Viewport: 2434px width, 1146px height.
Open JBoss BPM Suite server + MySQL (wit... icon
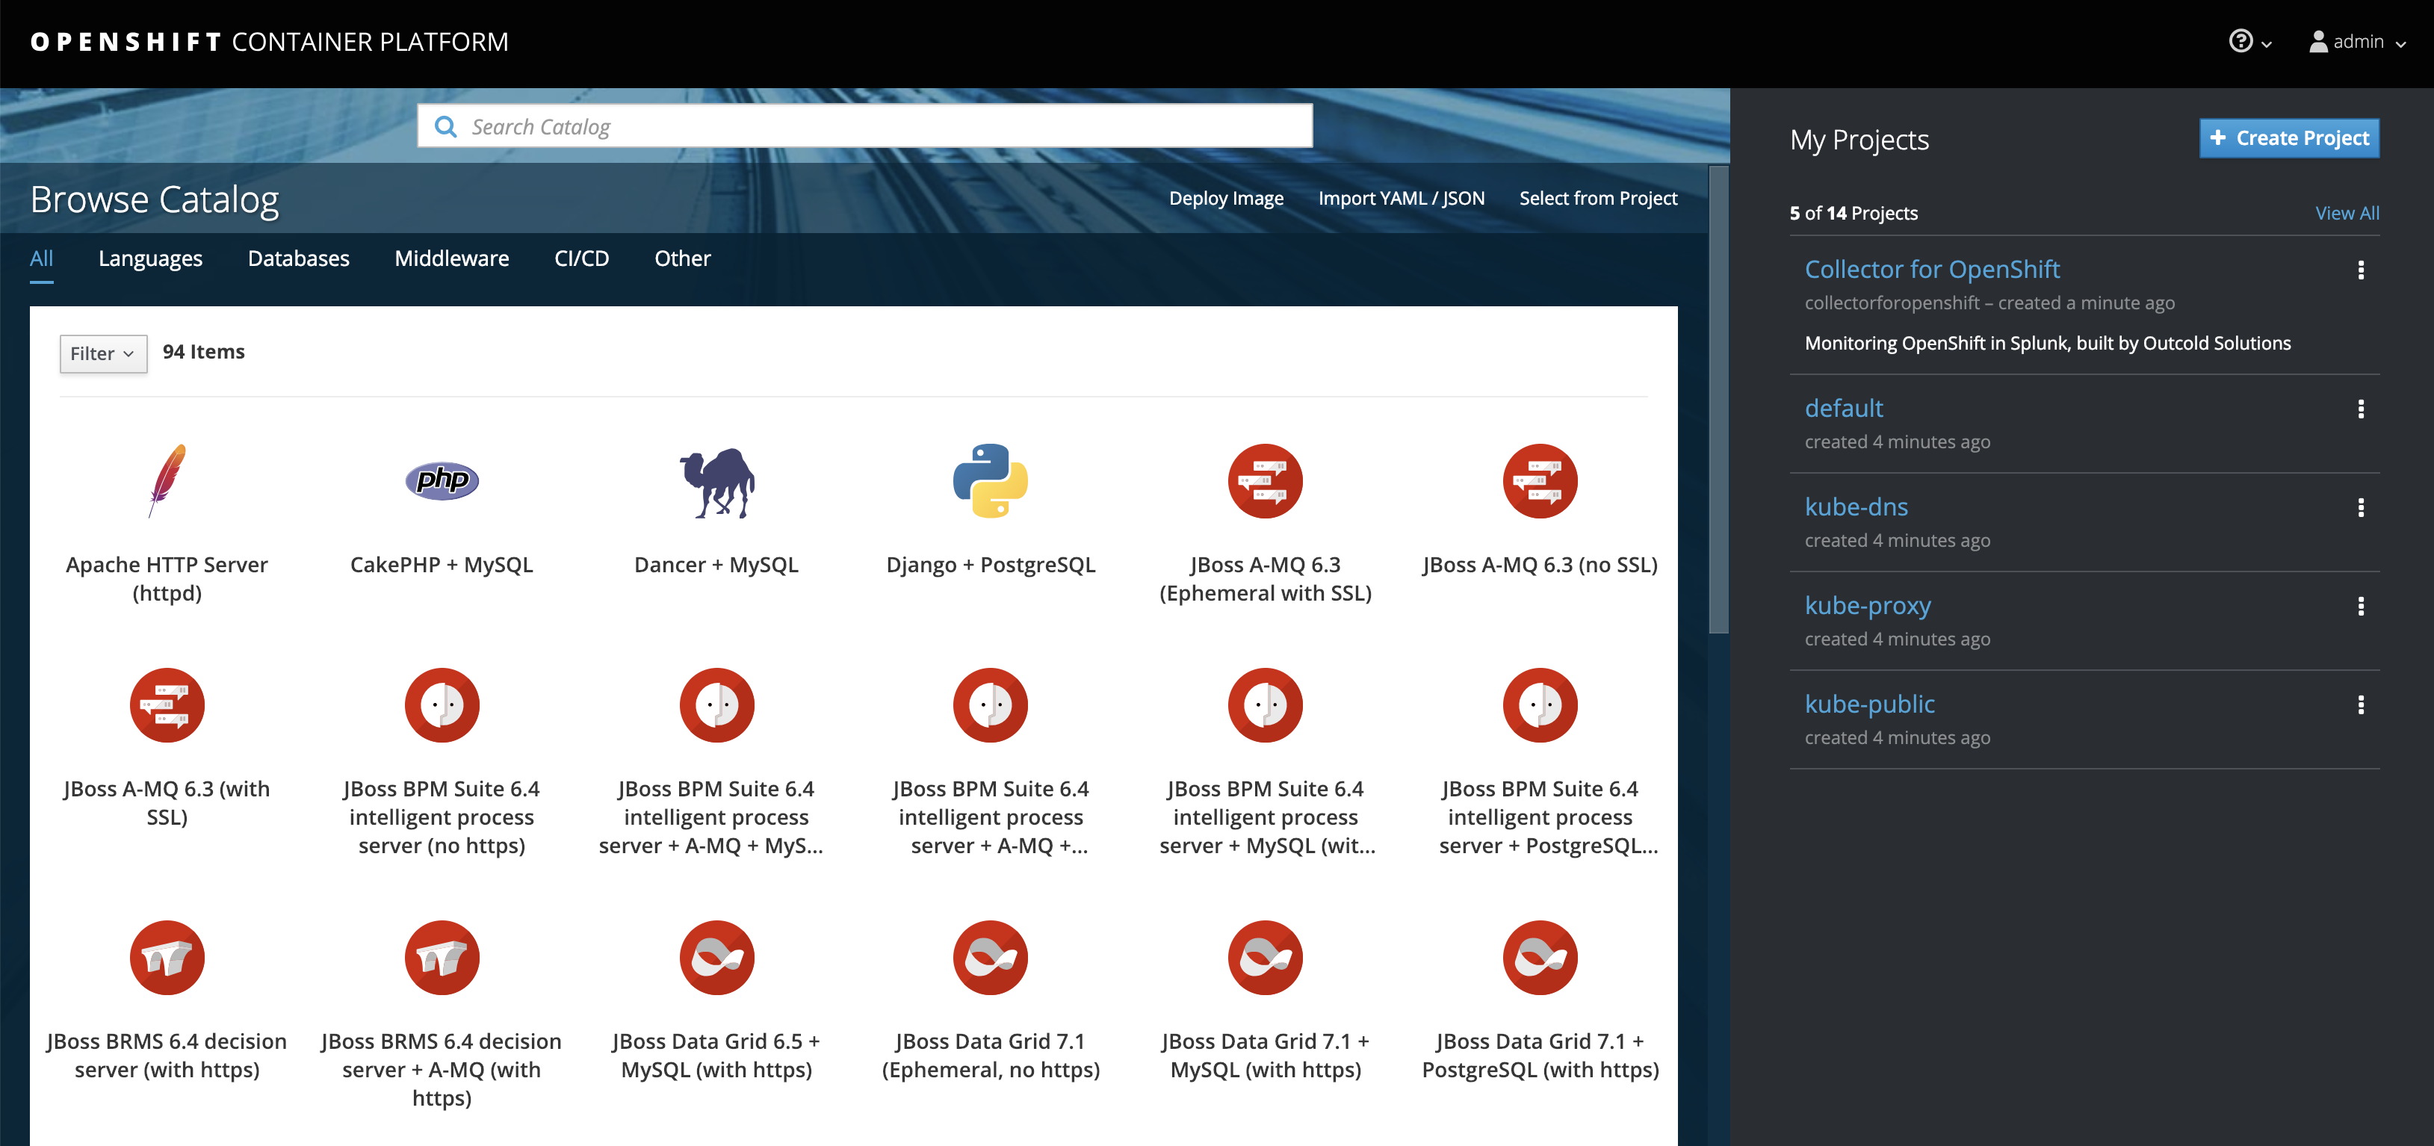[x=1266, y=704]
